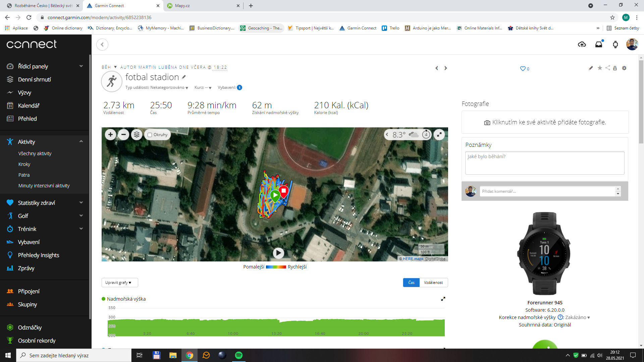This screenshot has width=644, height=362.
Task: Switch graphs to Vzdálenost
Action: [x=433, y=283]
